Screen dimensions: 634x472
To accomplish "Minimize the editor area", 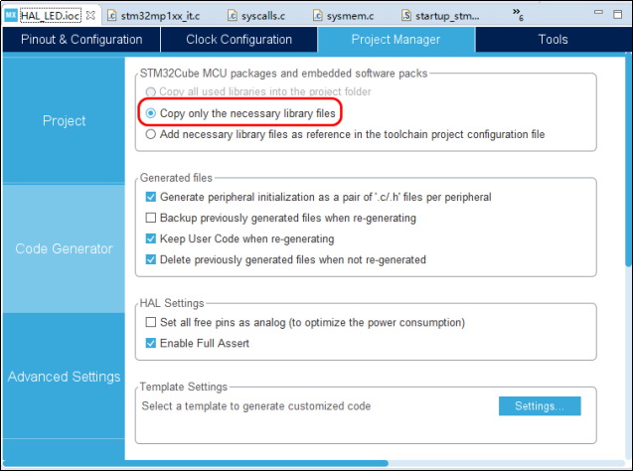I will point(598,13).
